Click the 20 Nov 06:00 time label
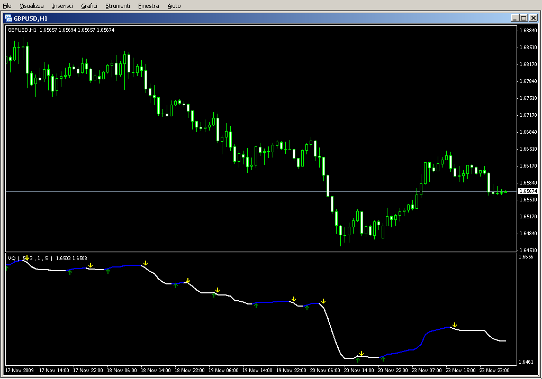 pos(325,371)
